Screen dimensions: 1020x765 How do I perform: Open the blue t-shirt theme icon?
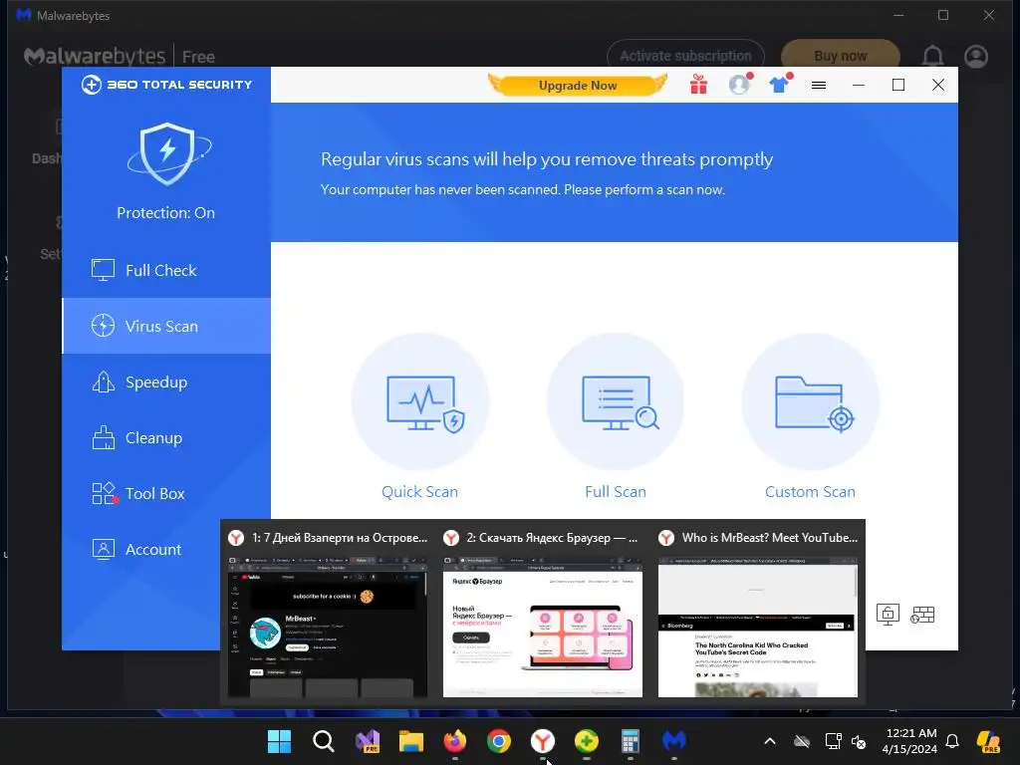pos(779,85)
